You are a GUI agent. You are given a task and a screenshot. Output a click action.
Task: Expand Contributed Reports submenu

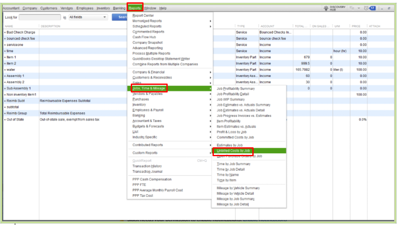(170, 145)
